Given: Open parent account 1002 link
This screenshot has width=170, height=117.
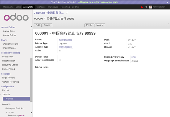Looking at the screenshot, I should [x=66, y=40].
